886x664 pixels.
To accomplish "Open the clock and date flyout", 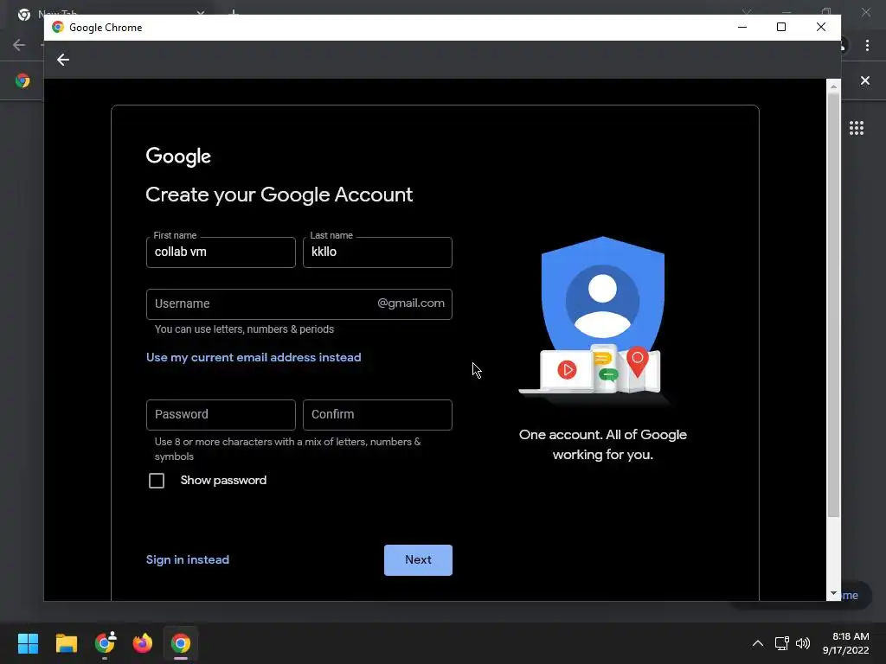I will 845,643.
